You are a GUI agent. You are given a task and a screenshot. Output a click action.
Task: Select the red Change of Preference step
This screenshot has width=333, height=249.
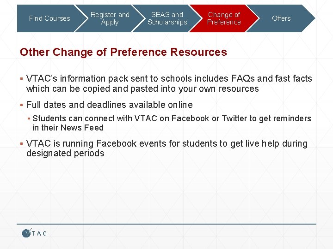point(224,18)
